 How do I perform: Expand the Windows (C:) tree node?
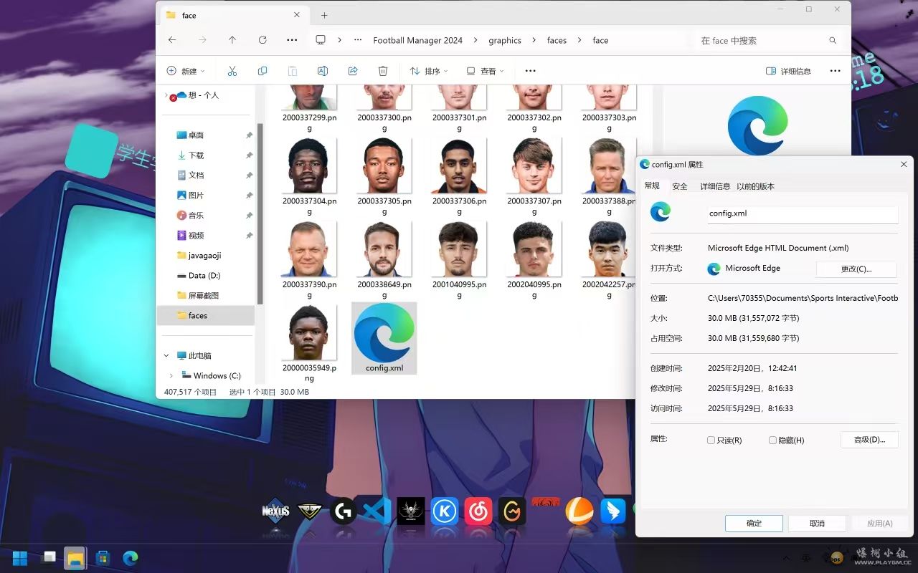point(171,375)
